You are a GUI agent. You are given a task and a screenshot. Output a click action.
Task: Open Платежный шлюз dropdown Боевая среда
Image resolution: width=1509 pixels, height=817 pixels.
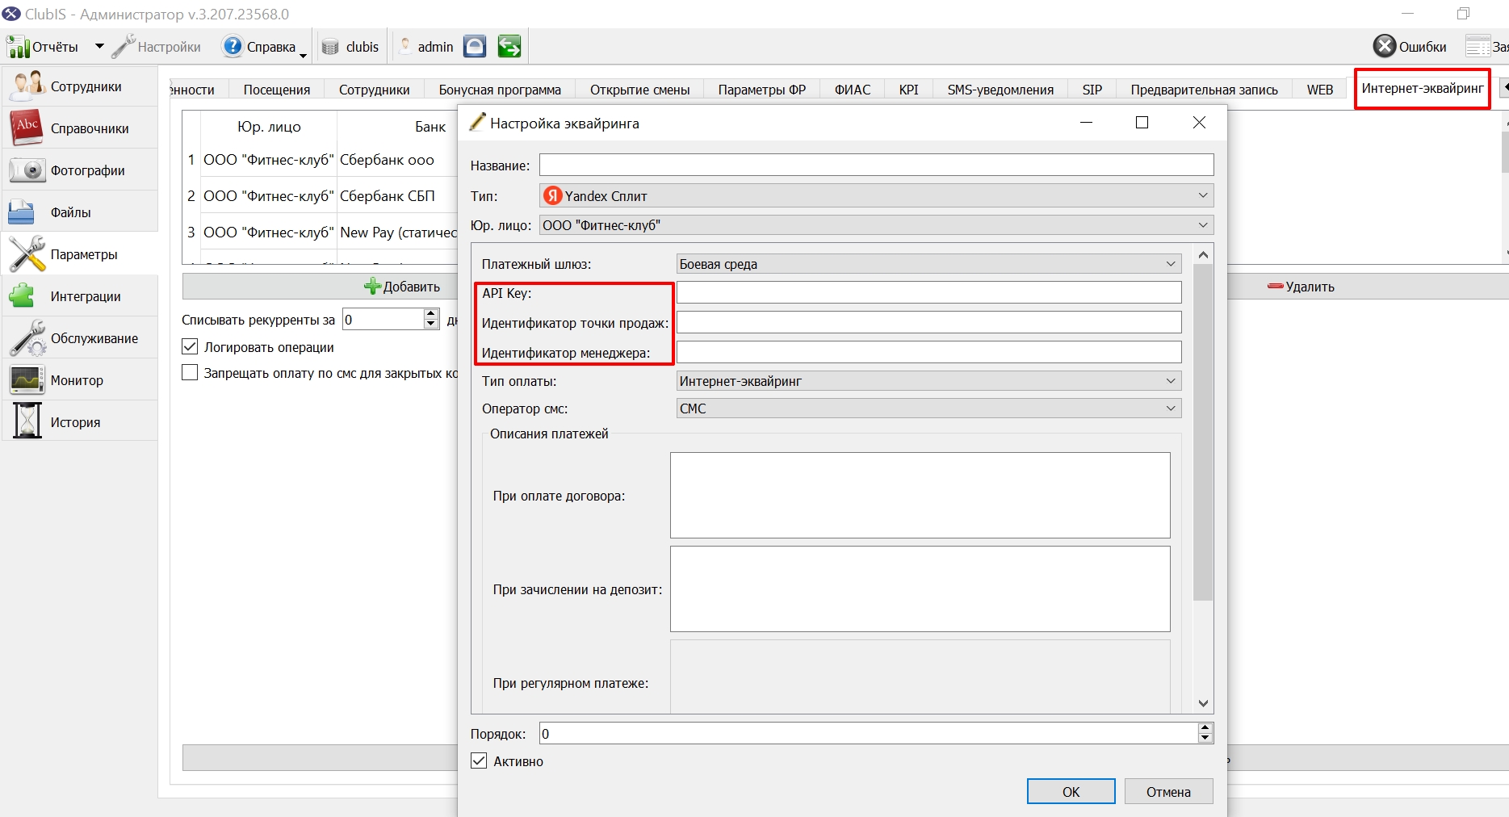coord(928,264)
